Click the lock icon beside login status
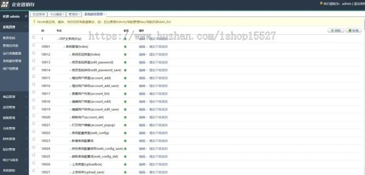365x175 pixels. 321,3
